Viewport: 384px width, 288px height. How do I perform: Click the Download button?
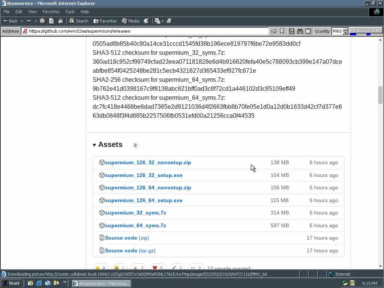point(366,30)
